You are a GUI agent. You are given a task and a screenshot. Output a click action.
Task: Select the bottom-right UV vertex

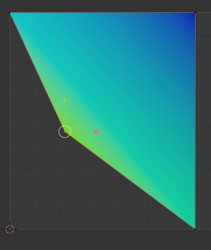195,229
